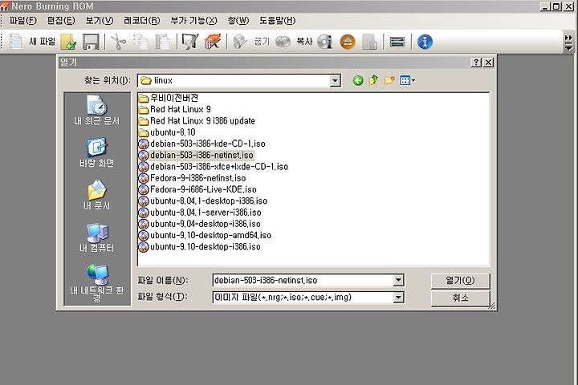
Task: Open the view menu icon in dialog
Action: [407, 80]
